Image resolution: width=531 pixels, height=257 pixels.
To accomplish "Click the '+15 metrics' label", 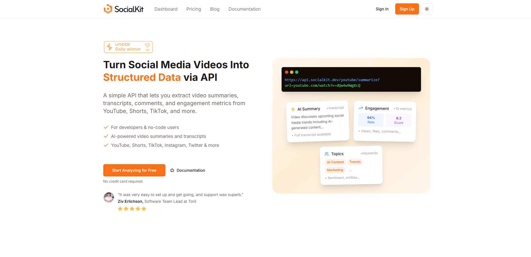I will tap(403, 109).
